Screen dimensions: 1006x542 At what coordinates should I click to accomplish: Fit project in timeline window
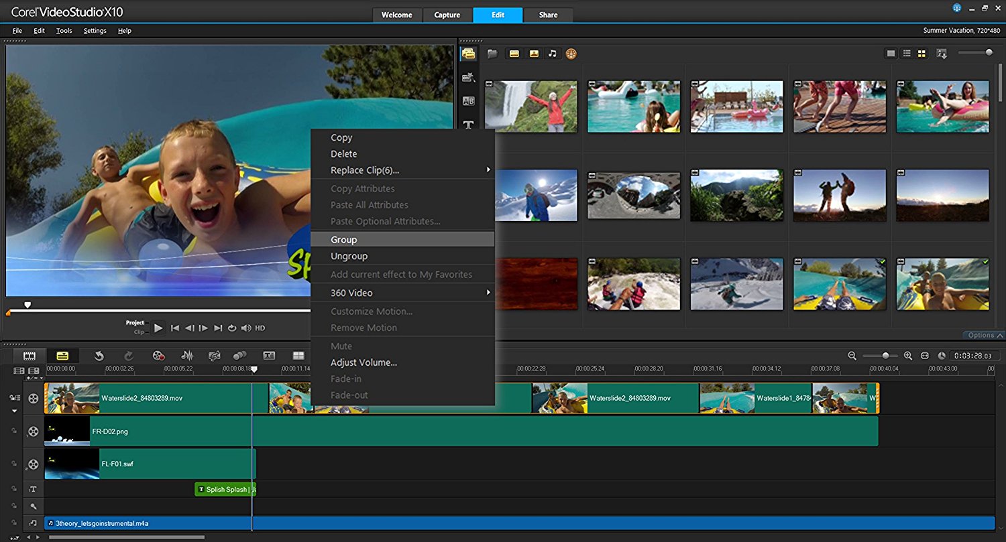coord(924,356)
